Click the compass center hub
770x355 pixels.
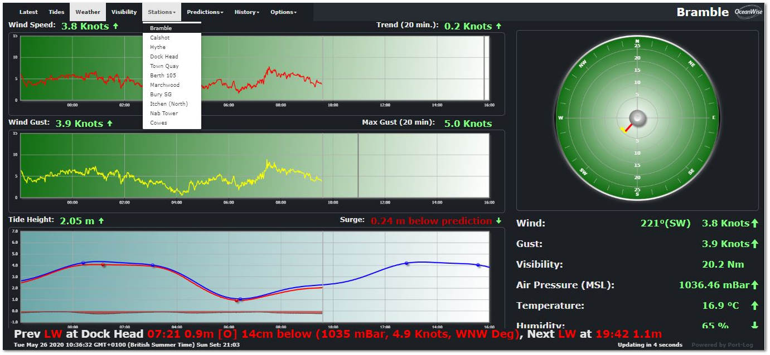pyautogui.click(x=637, y=118)
